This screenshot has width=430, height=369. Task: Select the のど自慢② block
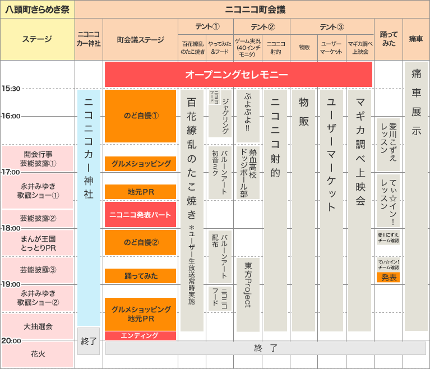point(140,242)
